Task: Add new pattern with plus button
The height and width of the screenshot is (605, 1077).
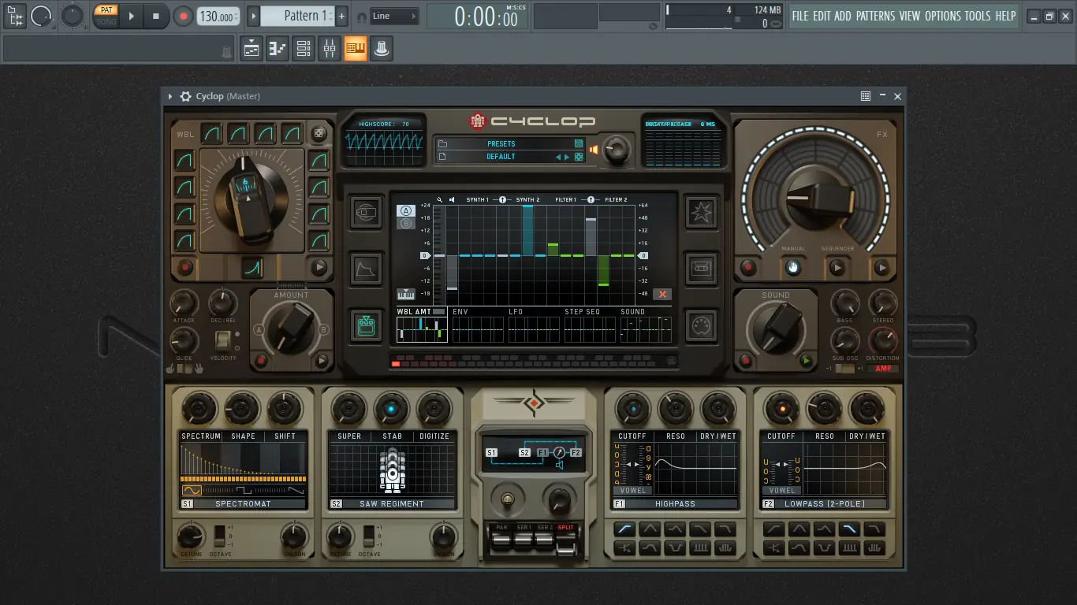Action: click(x=341, y=16)
